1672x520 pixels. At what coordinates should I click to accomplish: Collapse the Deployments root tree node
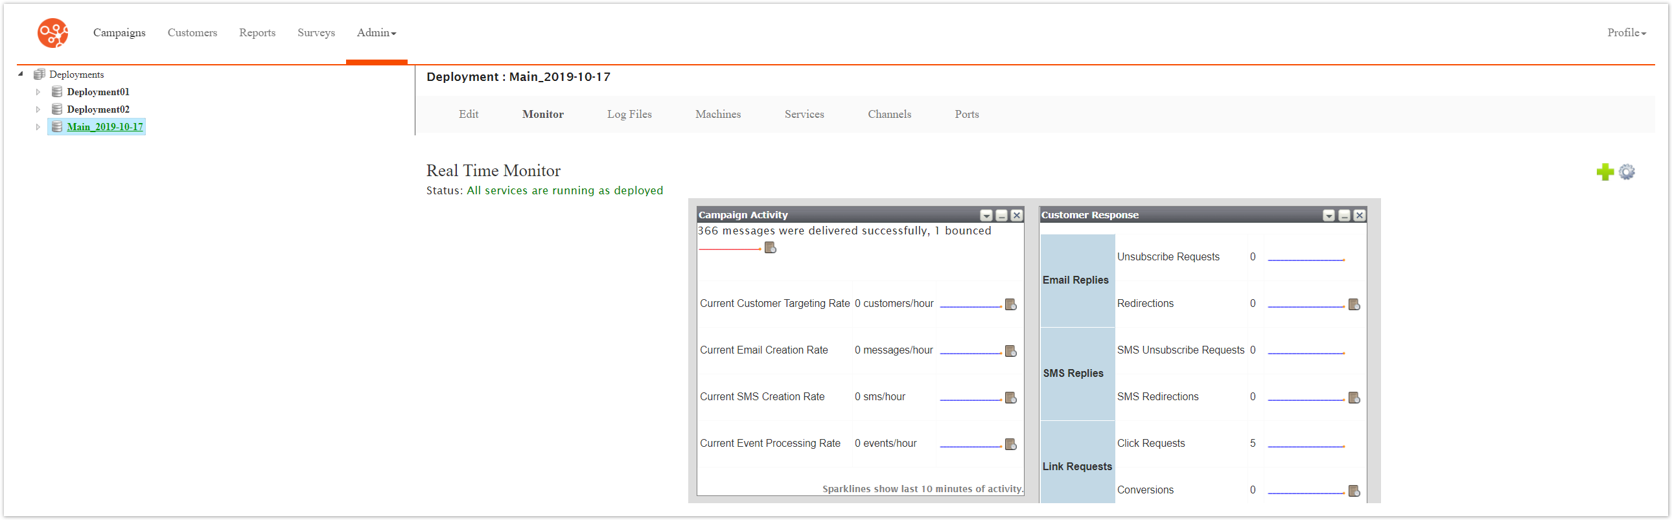21,74
